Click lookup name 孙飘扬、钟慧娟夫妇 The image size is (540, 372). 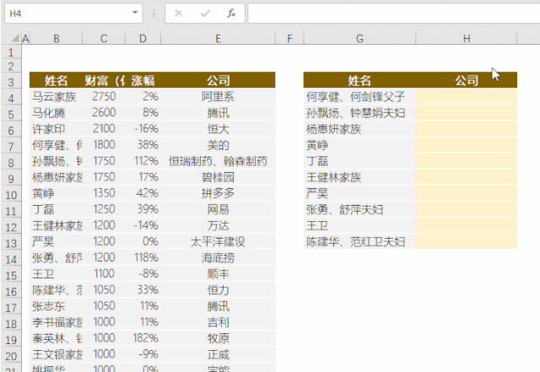359,113
